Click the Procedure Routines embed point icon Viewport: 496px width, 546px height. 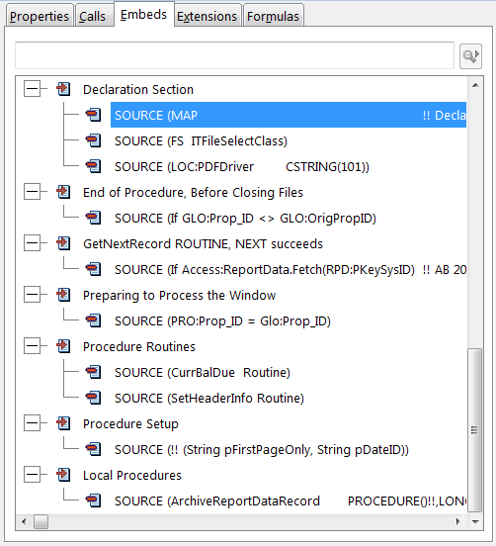(63, 346)
